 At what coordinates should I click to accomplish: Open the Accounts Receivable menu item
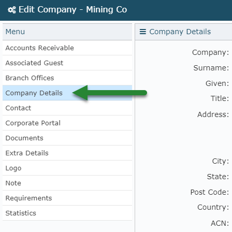67,48
